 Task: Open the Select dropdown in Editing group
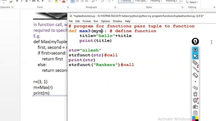(192, 2)
